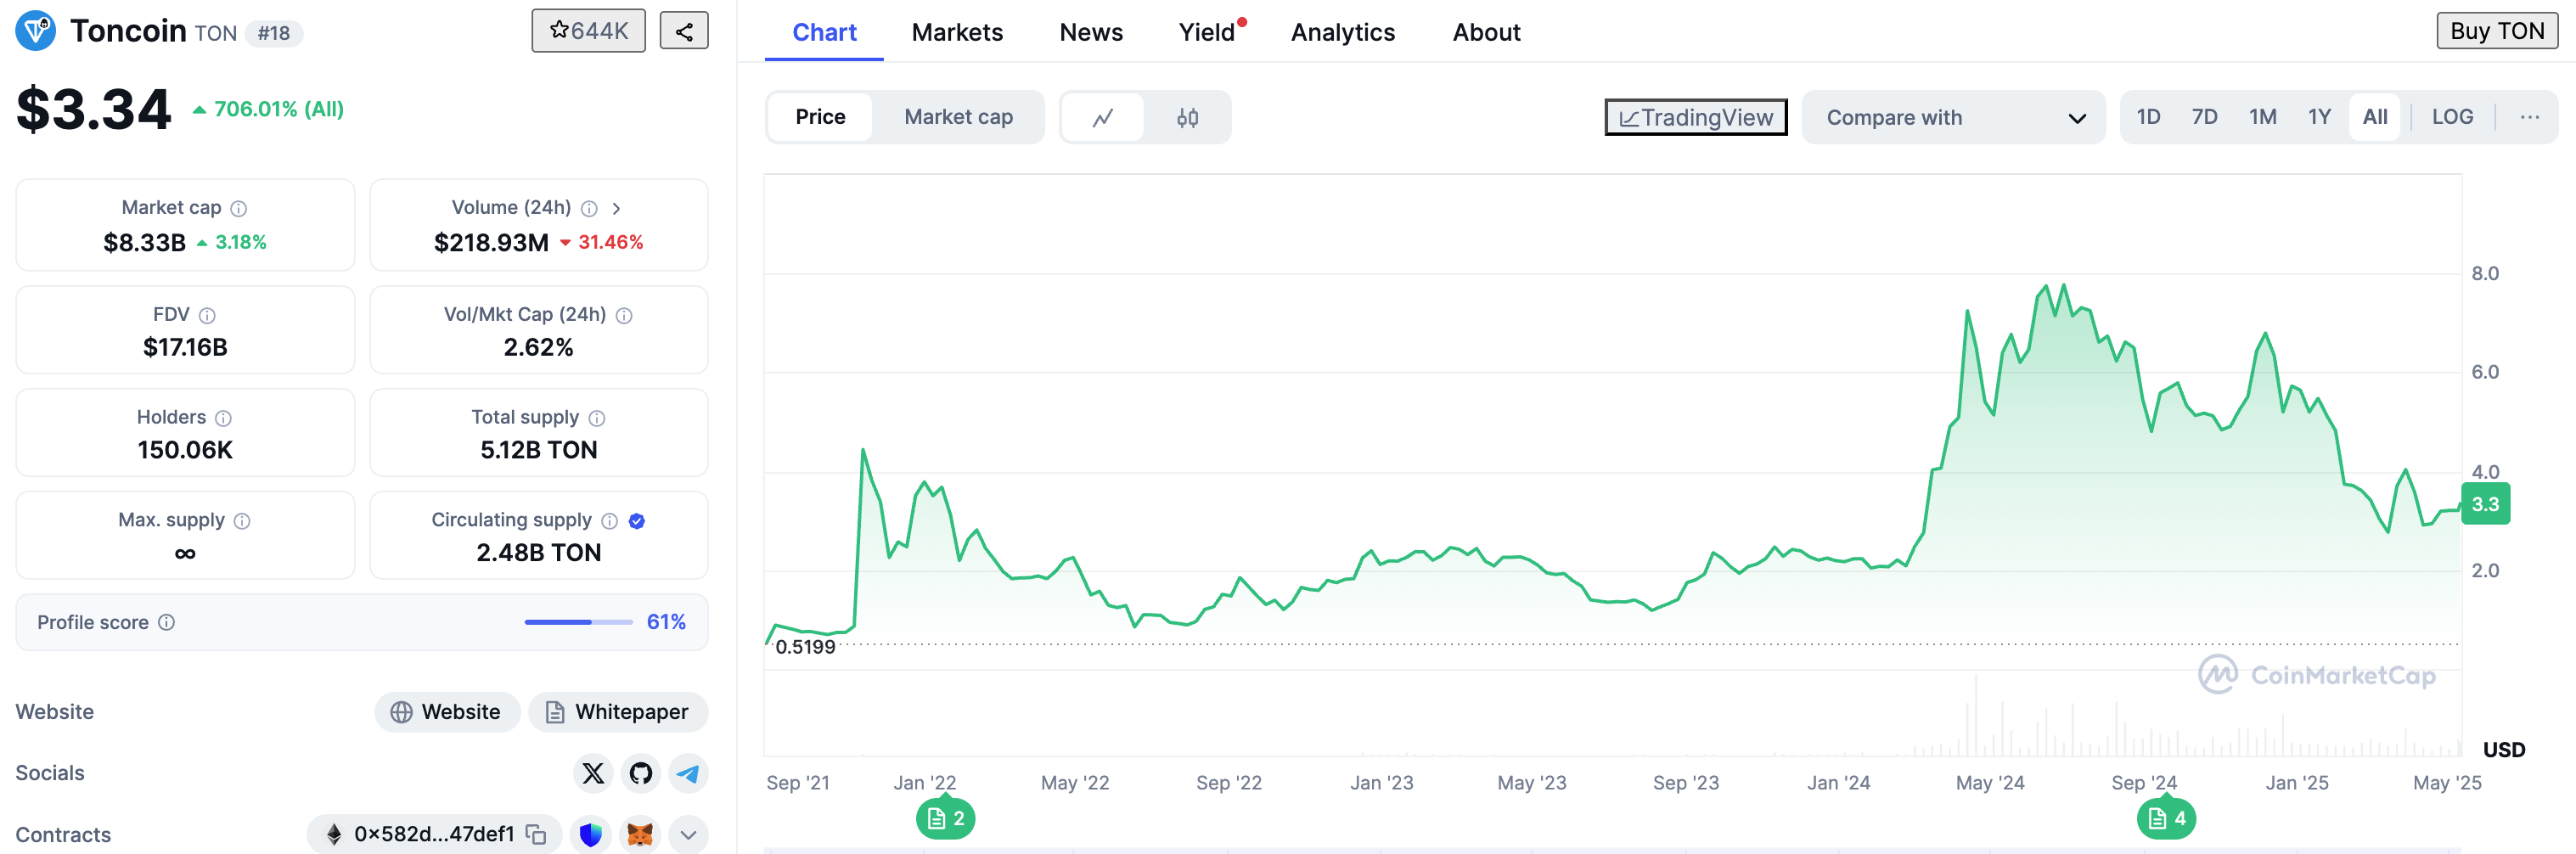Image resolution: width=2576 pixels, height=854 pixels.
Task: Click the 0.5199 starting price label
Action: [x=805, y=647]
